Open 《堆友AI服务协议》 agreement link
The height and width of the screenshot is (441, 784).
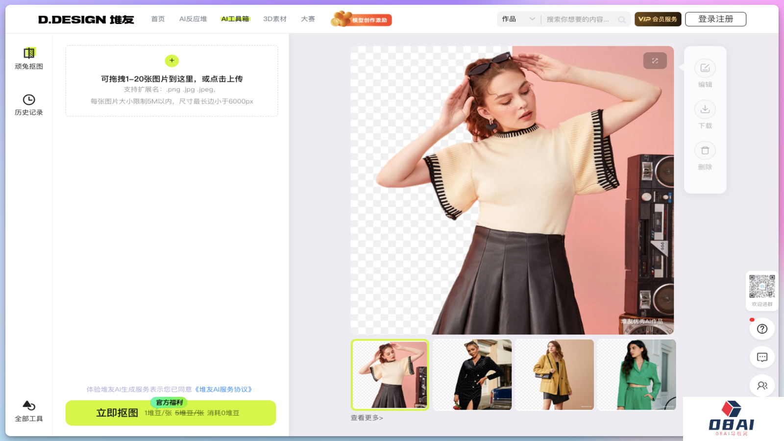223,390
